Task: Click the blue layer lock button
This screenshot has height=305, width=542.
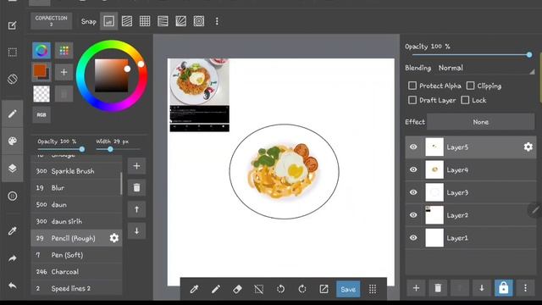Action: point(504,288)
